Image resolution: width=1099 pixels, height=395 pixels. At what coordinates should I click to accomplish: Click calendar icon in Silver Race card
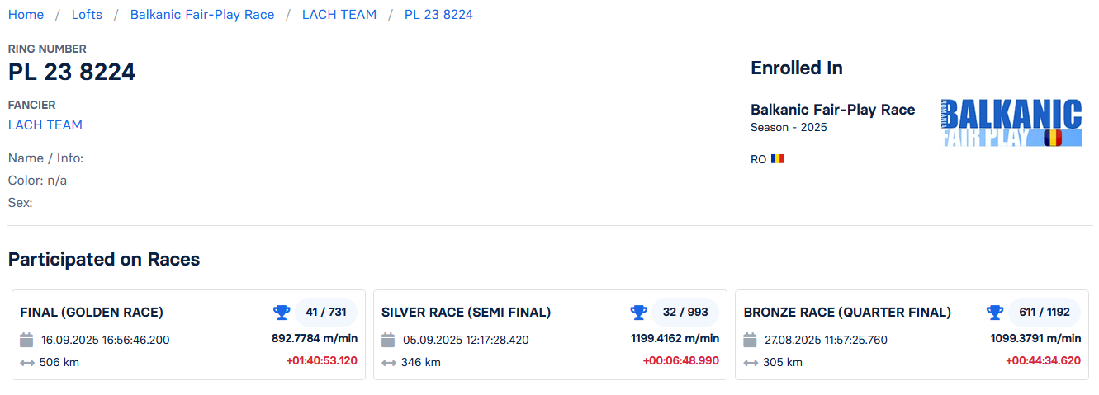point(388,340)
